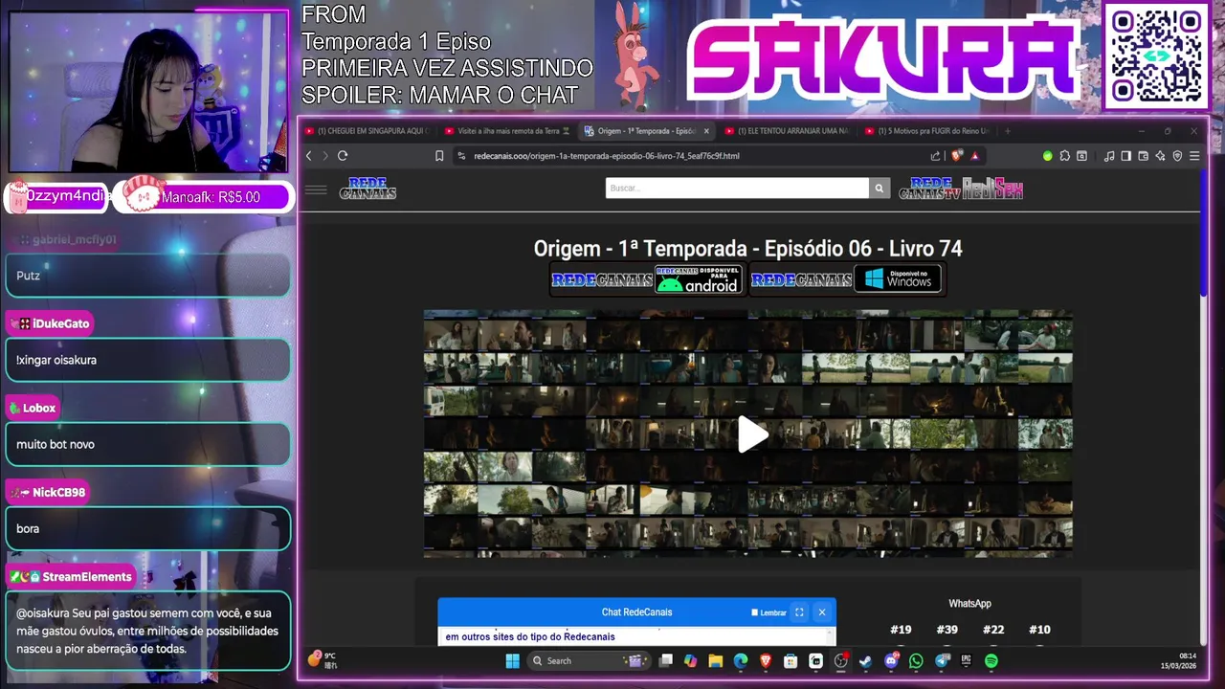
Task: Open the taskbar clock showing 08:14
Action: 1178,660
